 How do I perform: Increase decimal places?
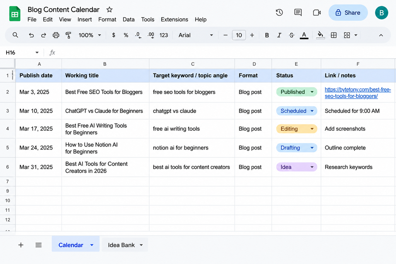click(x=151, y=35)
